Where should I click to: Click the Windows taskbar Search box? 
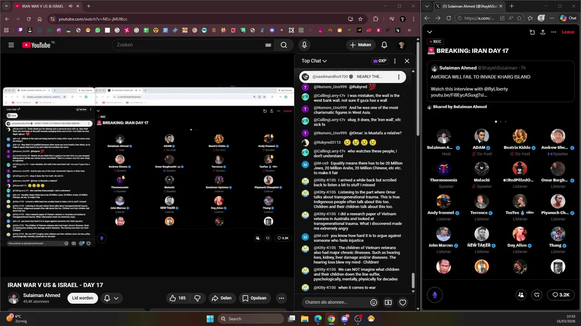(x=250, y=319)
